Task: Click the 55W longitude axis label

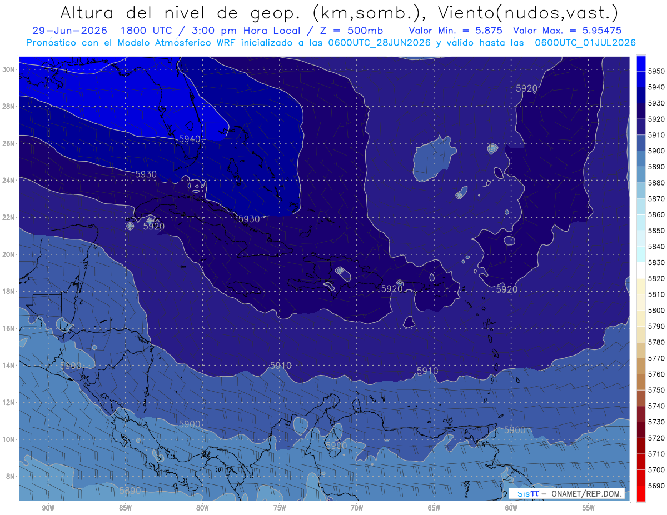Action: click(588, 508)
